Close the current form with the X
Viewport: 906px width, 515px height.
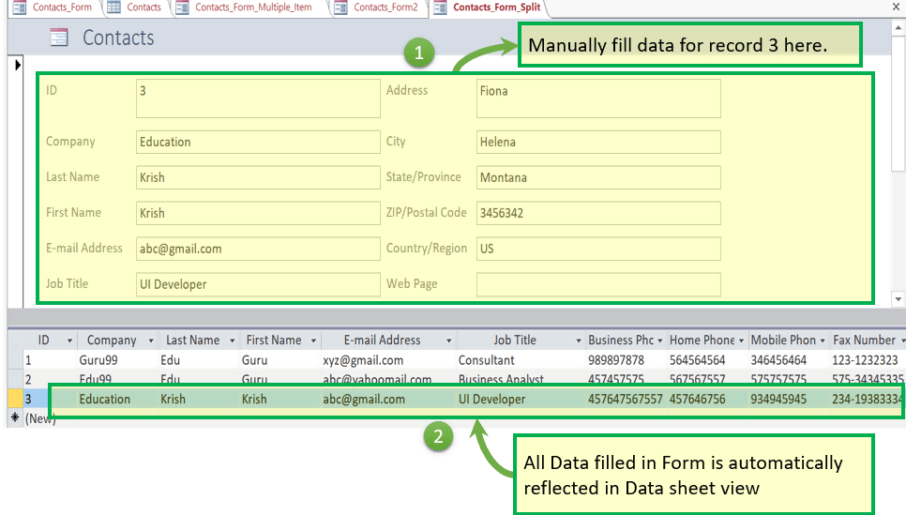(x=894, y=7)
